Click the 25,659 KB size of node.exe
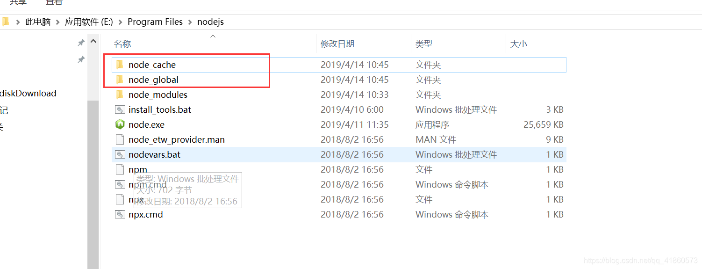 point(543,125)
